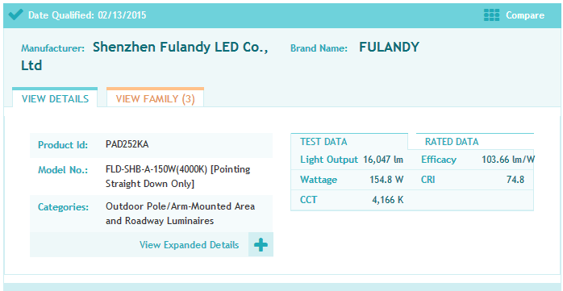Click the CCT 4,166 K value
Image resolution: width=563 pixels, height=291 pixels.
(x=388, y=199)
